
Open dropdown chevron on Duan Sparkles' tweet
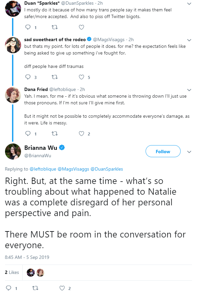coord(189,4)
